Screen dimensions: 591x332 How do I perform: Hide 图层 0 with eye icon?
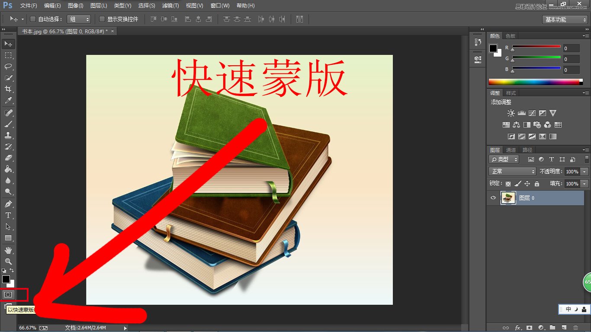[x=493, y=198]
